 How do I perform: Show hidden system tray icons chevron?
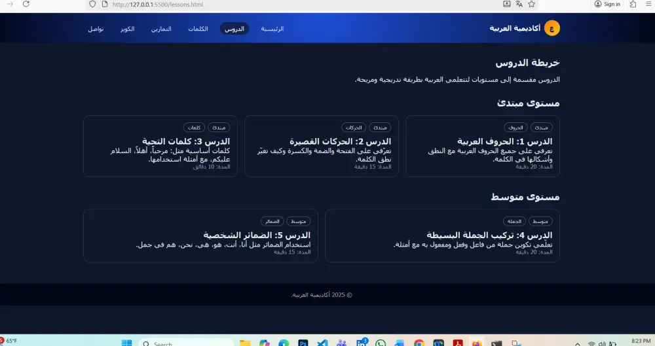(577, 343)
